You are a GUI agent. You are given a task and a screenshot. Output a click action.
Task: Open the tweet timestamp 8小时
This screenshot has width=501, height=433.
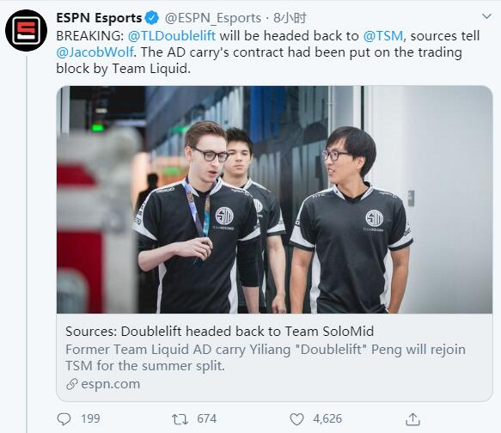pos(290,18)
